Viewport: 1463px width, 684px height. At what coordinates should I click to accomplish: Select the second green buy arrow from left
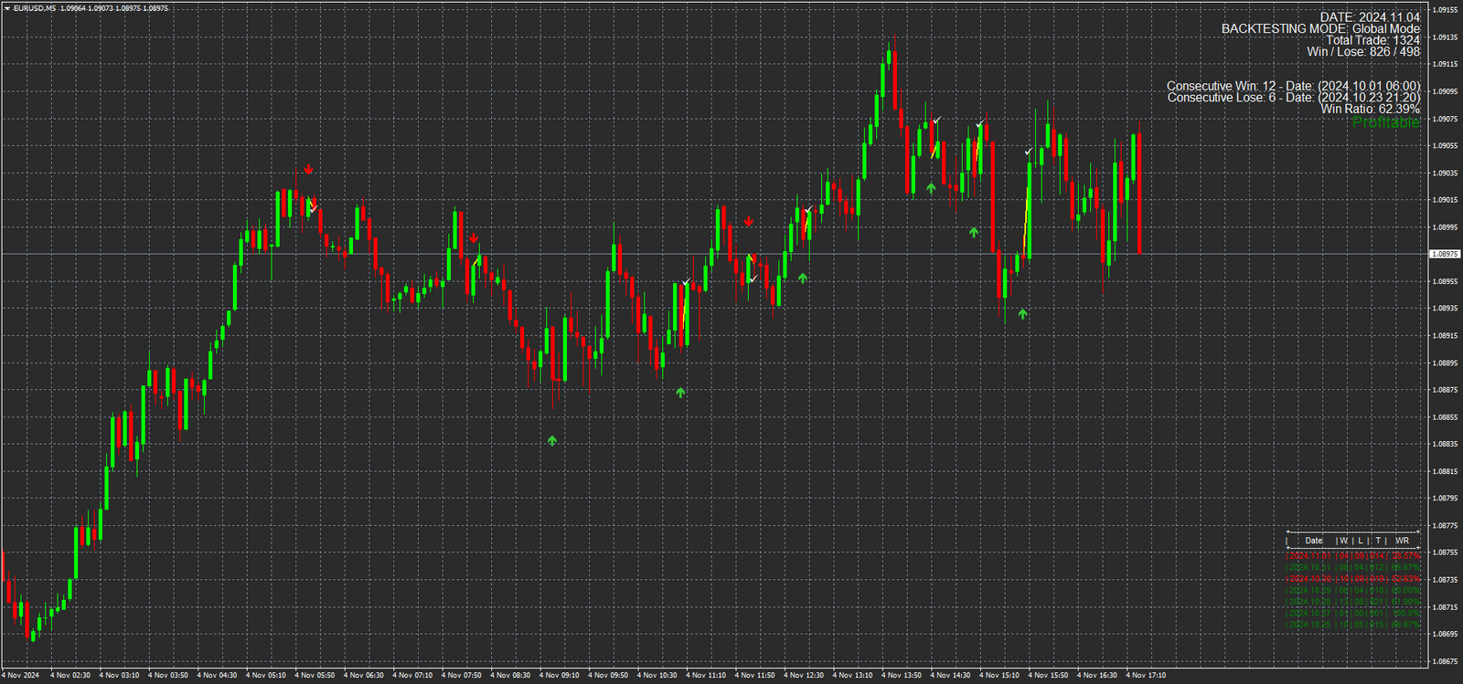(x=680, y=392)
